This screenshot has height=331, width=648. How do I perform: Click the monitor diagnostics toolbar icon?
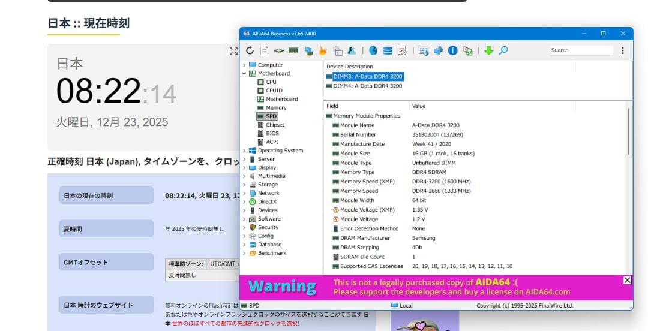tap(308, 50)
